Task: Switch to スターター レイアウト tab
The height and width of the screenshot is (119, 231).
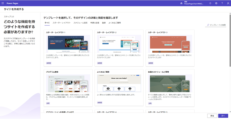Action: [62, 23]
